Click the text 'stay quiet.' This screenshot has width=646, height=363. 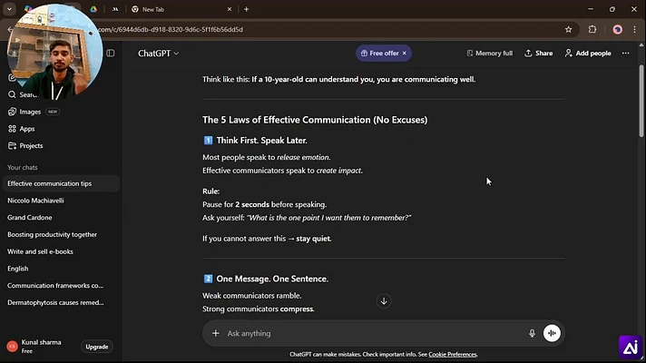[314, 239]
